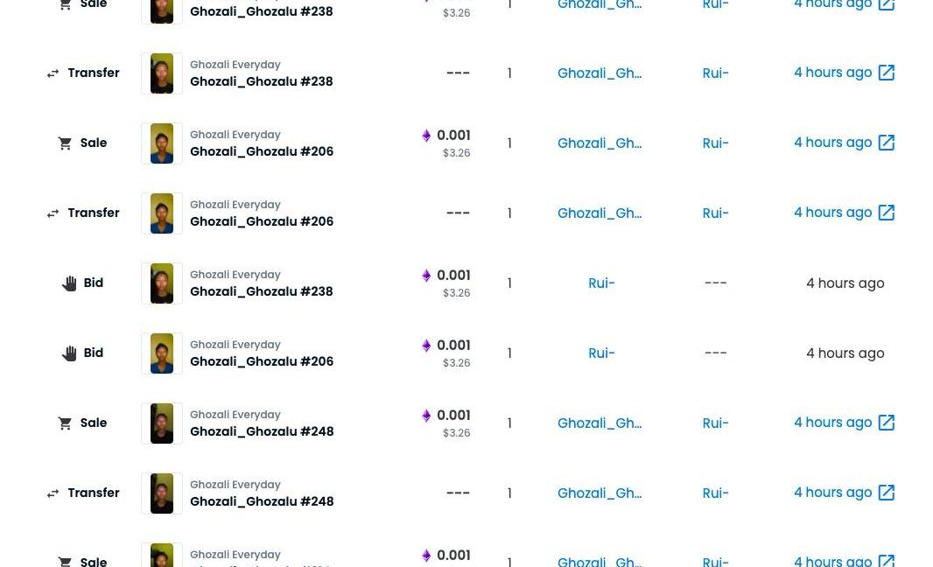
Task: Open external link icon for #238 Transfer row
Action: click(x=886, y=73)
